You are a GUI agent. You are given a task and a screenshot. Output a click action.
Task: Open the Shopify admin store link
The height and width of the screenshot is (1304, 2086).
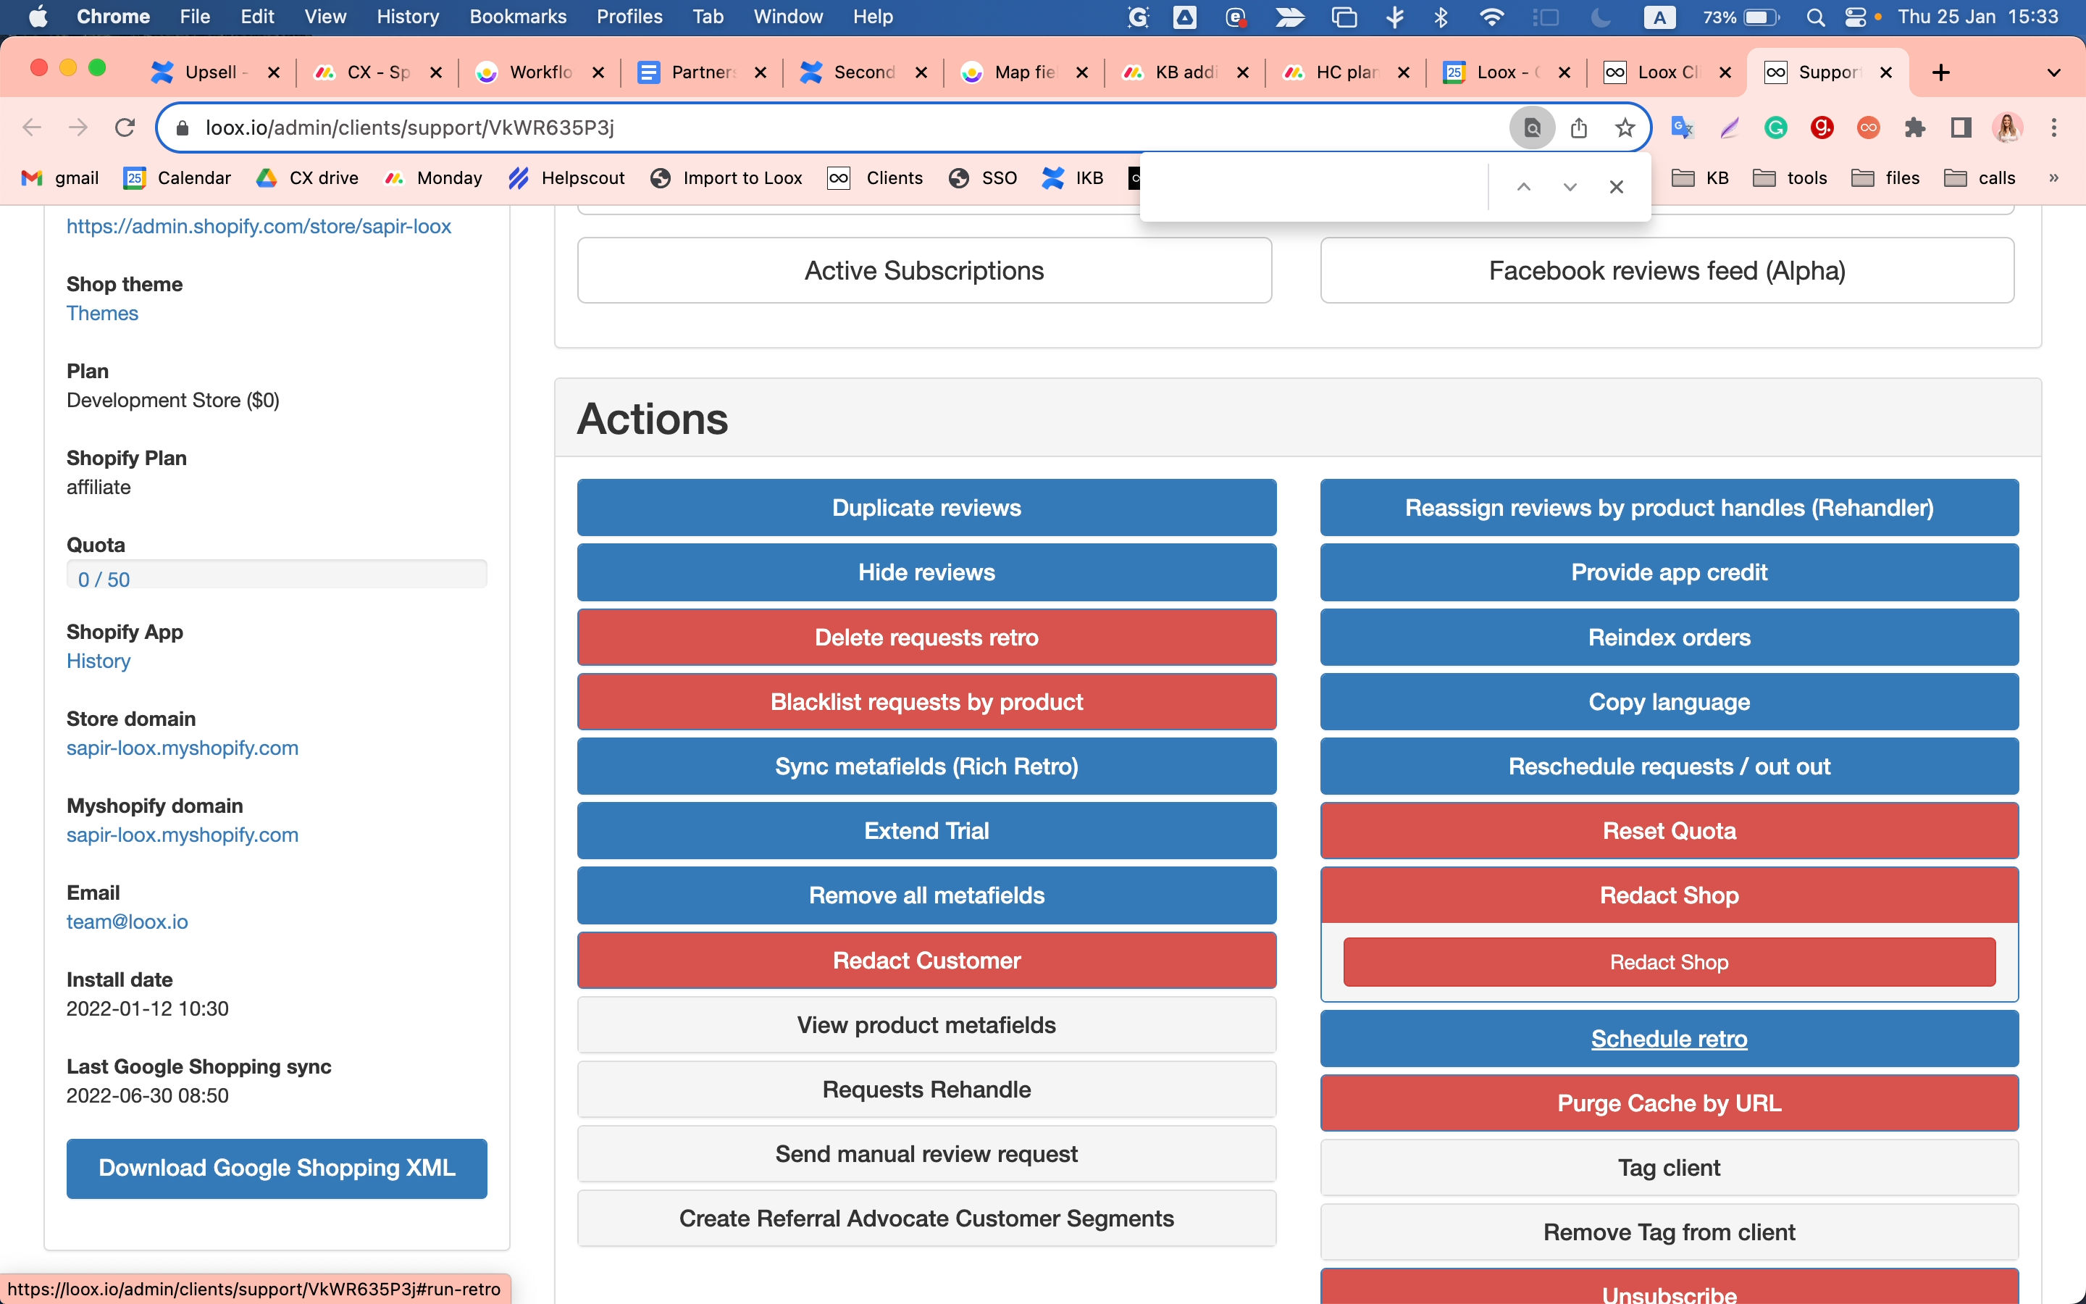(259, 226)
